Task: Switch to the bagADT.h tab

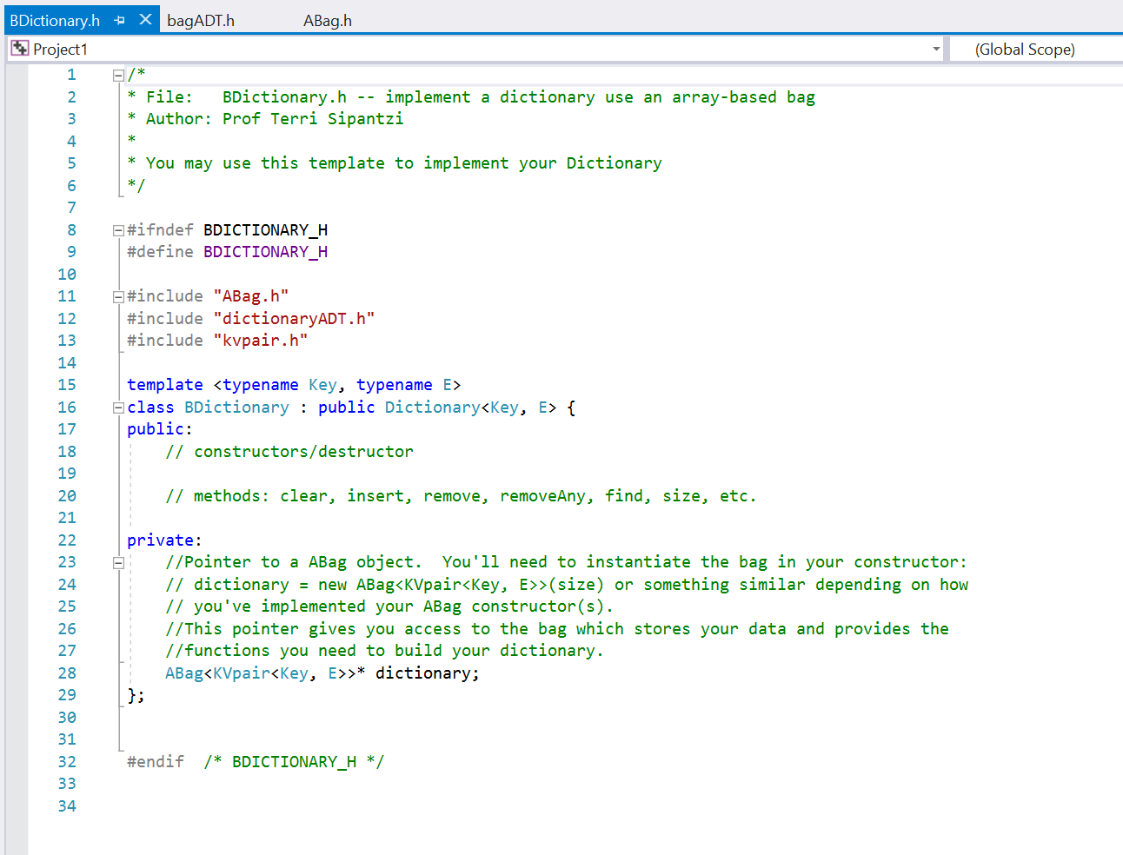Action: pyautogui.click(x=201, y=20)
